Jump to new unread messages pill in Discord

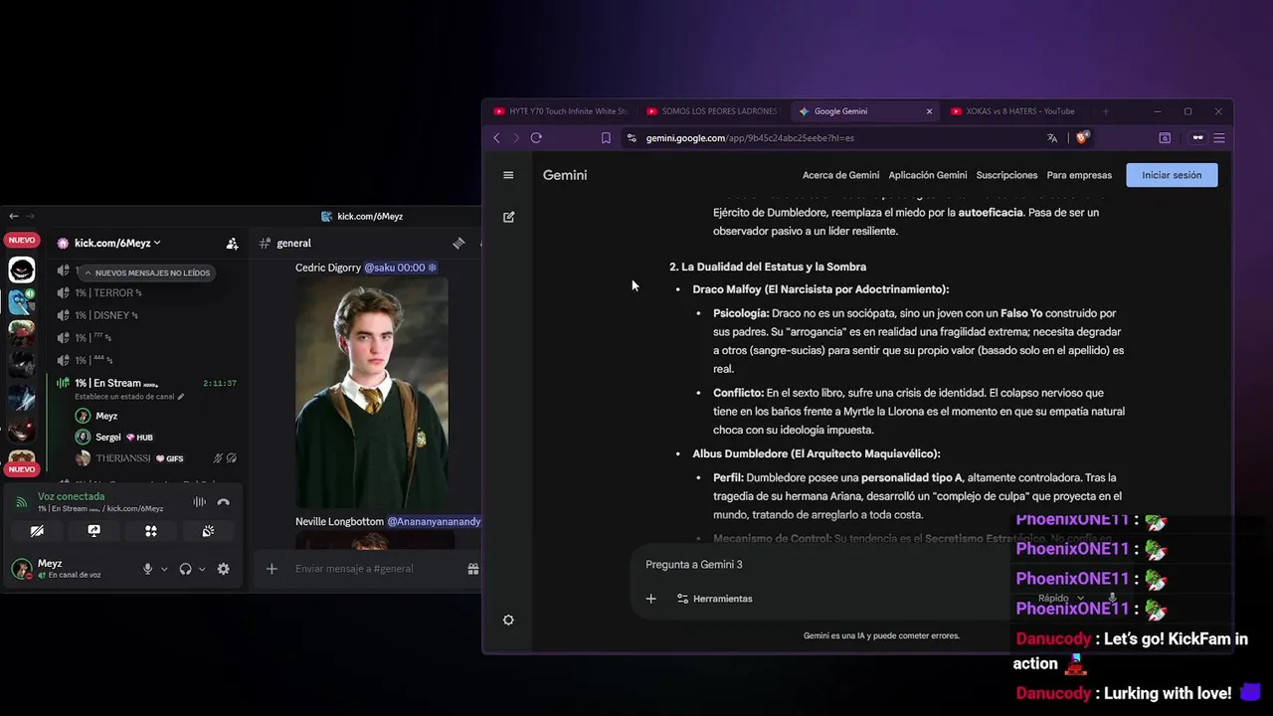tap(146, 272)
